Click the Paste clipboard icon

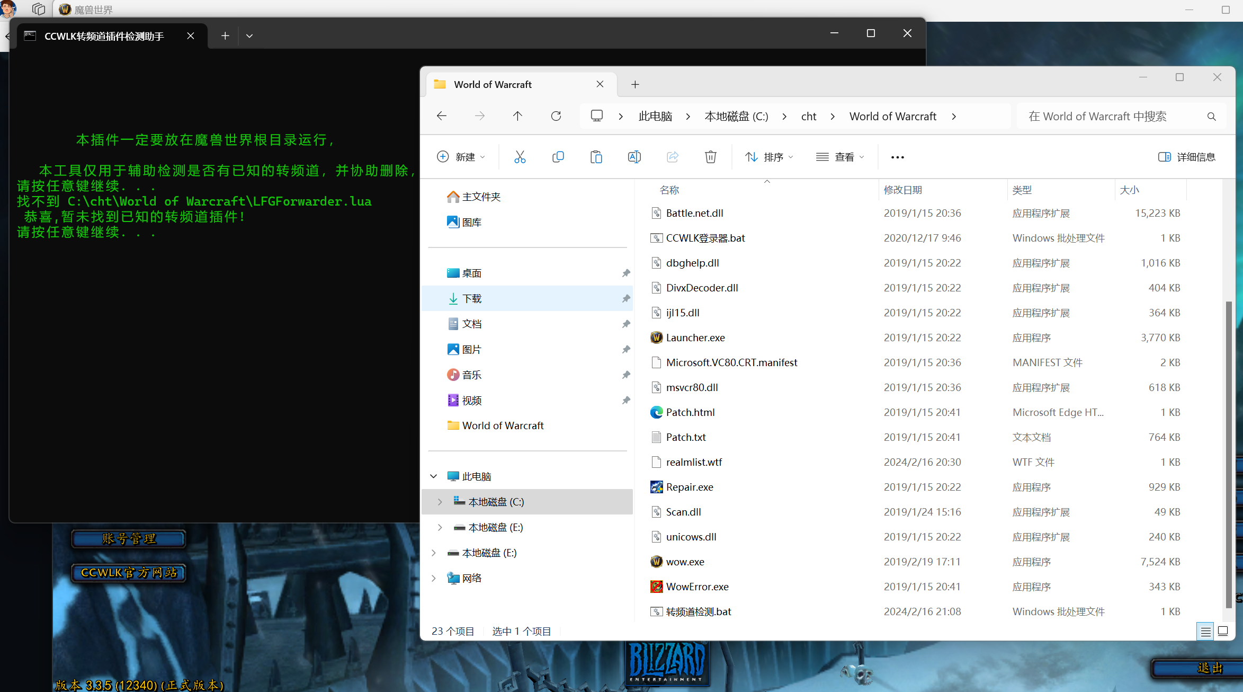(596, 157)
